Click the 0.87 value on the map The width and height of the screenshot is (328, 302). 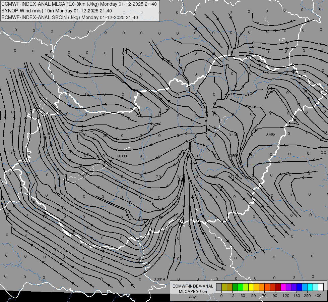(x=234, y=176)
